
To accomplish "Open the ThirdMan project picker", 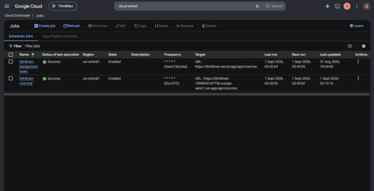I will 63,6.
